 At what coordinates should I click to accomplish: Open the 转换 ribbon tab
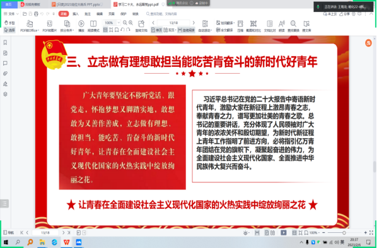(x=136, y=14)
